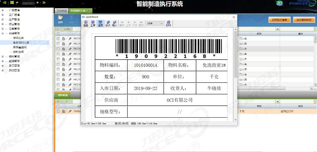
Task: Click pencil edit icon in the 全部已打印 detail row
Action: click(70, 111)
